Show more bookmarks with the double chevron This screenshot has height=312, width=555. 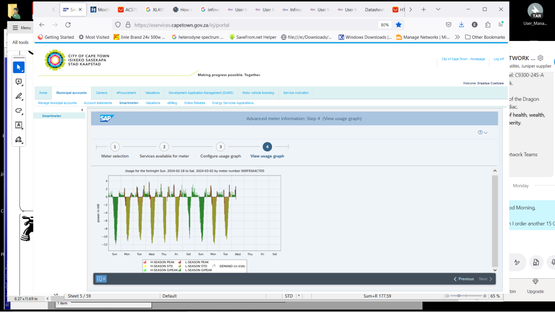[457, 37]
